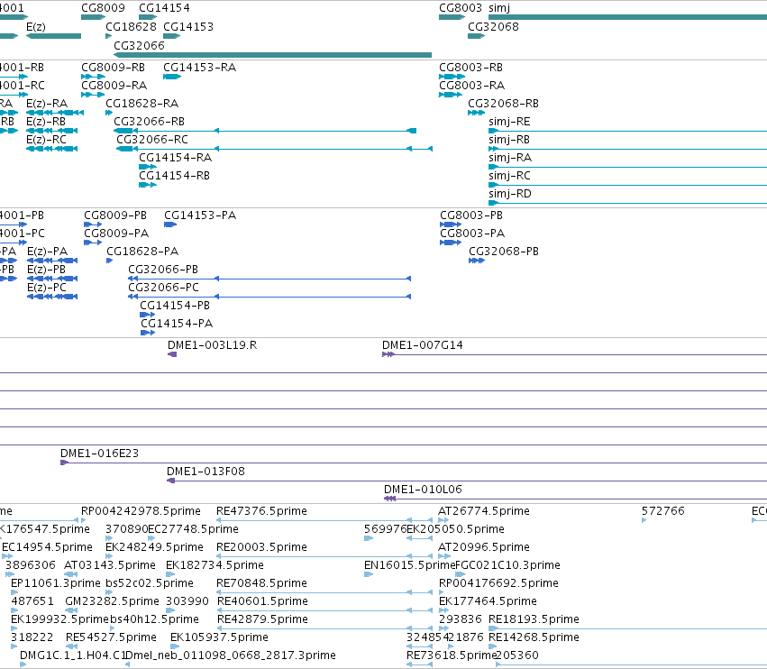Click protein E(z)-PC

coord(47,288)
